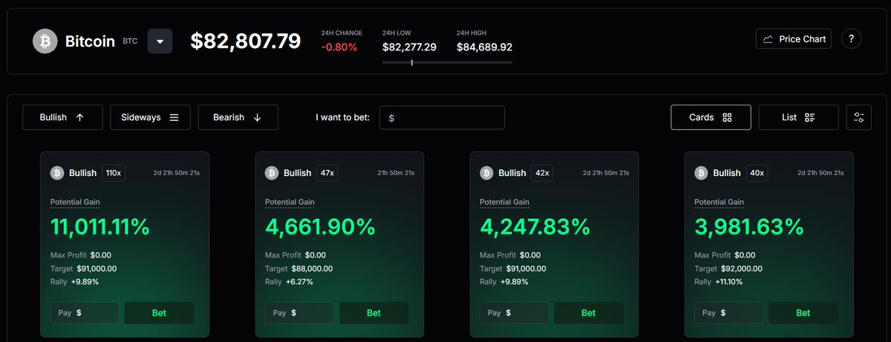Click the 4,247.83% gain value
The image size is (891, 342).
pyautogui.click(x=535, y=227)
